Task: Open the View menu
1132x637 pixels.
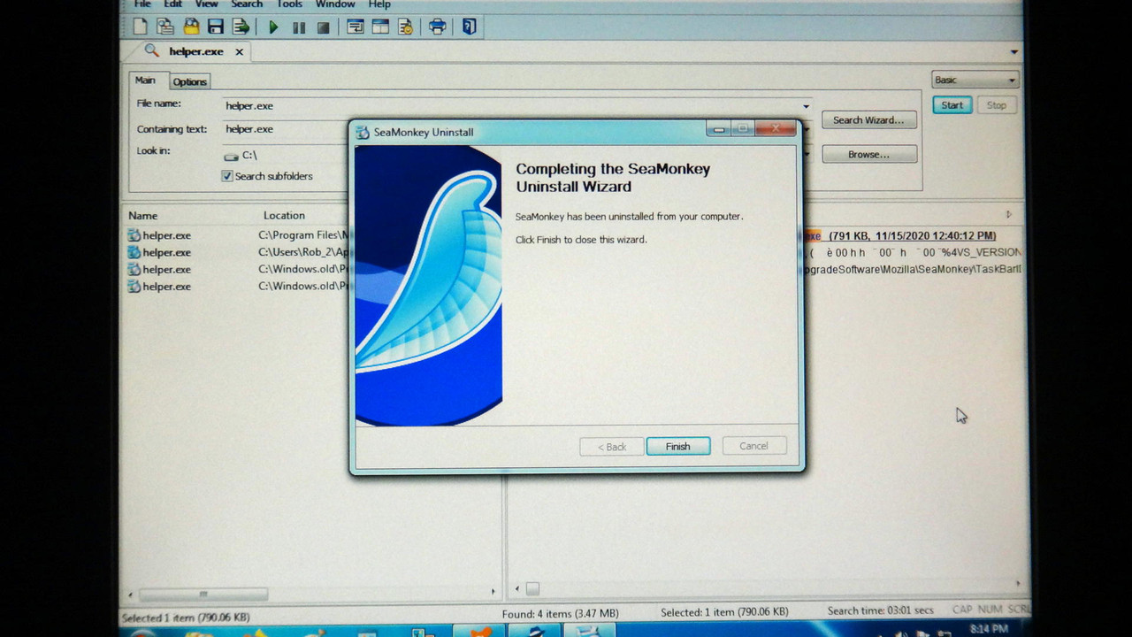Action: click(x=207, y=4)
